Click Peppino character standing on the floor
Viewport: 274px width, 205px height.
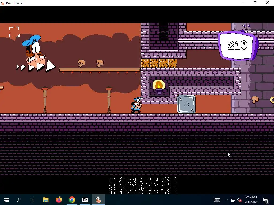(136, 105)
